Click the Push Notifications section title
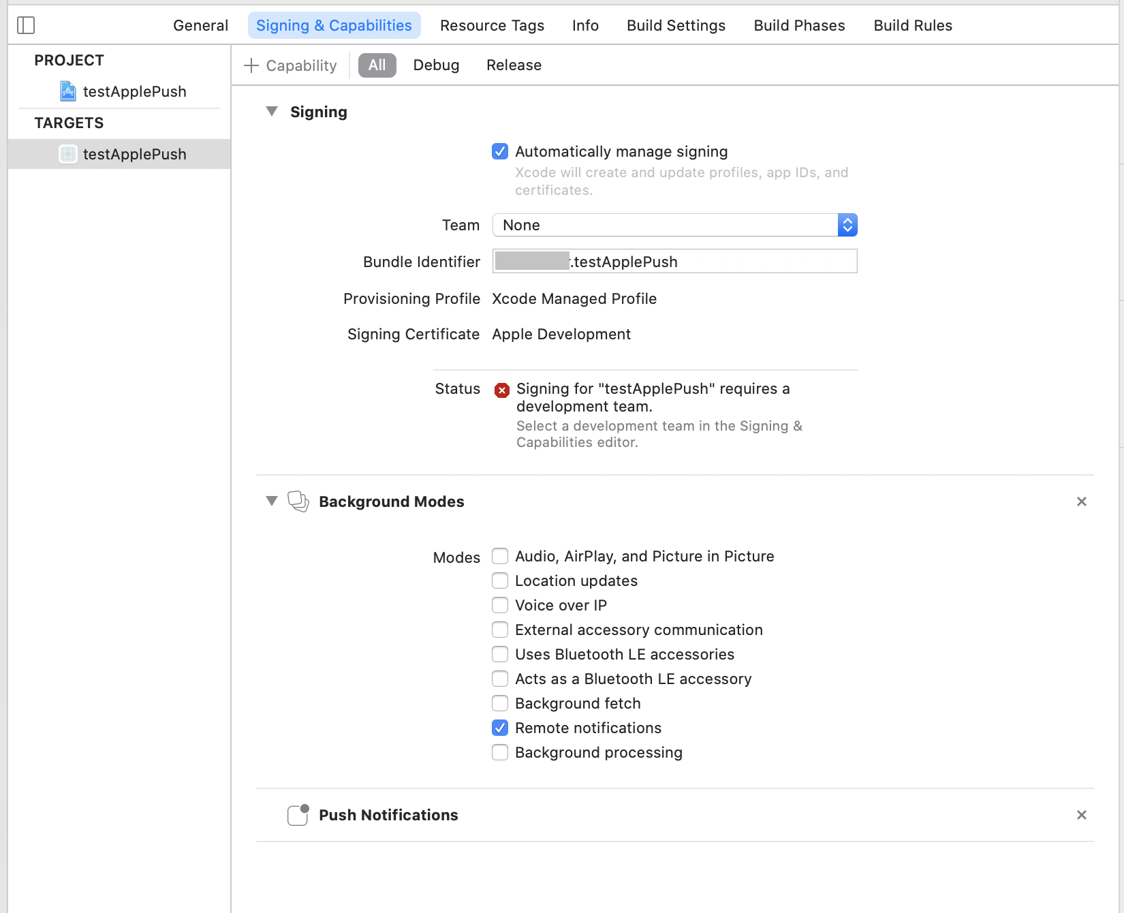The width and height of the screenshot is (1124, 913). pyautogui.click(x=388, y=815)
